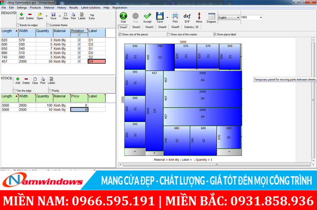Select the highlighted D4 label cell

[x=97, y=62]
